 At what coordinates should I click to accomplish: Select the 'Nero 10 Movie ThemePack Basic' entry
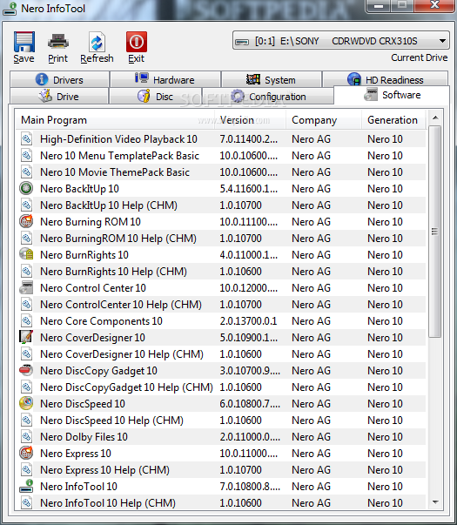tap(115, 172)
